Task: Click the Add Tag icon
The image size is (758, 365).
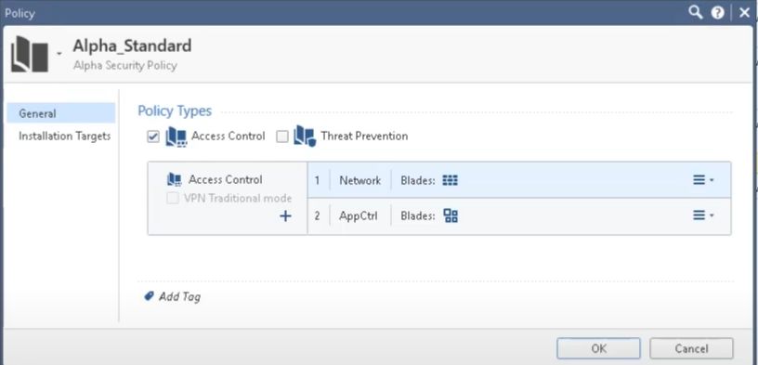Action: click(x=149, y=295)
